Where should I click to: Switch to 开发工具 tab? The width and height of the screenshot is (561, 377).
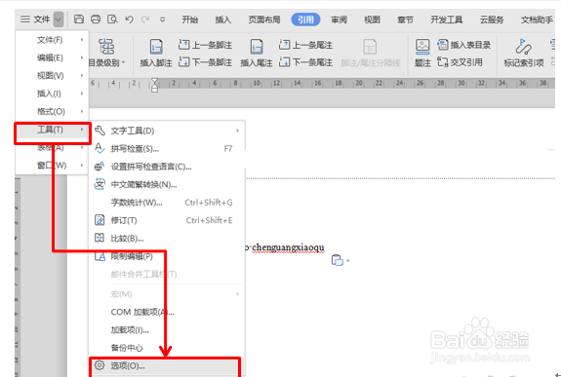[x=447, y=19]
